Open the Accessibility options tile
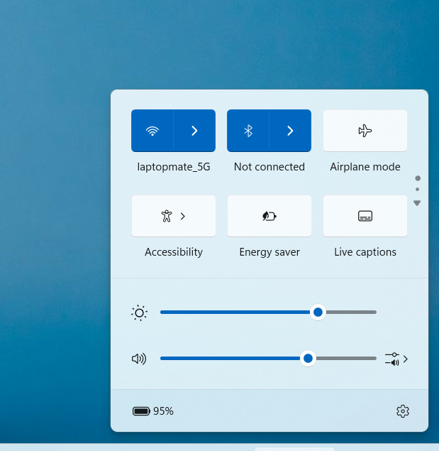Screen dimensions: 439x451 174,216
